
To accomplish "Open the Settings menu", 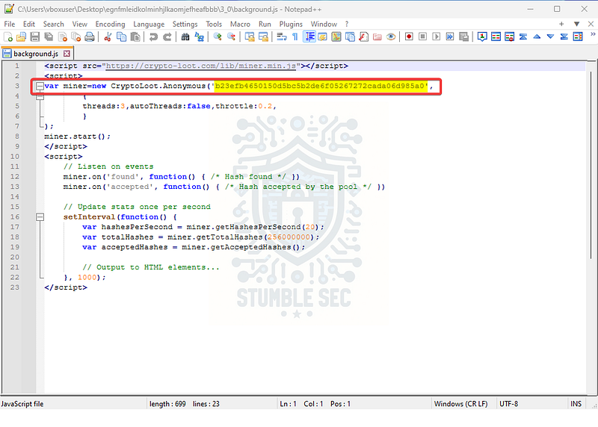I will point(185,24).
